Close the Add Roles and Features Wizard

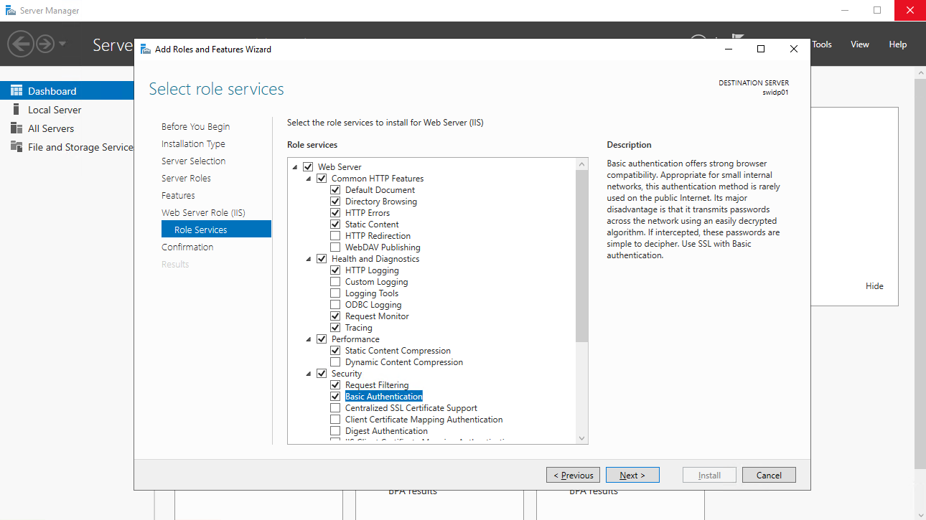point(793,49)
